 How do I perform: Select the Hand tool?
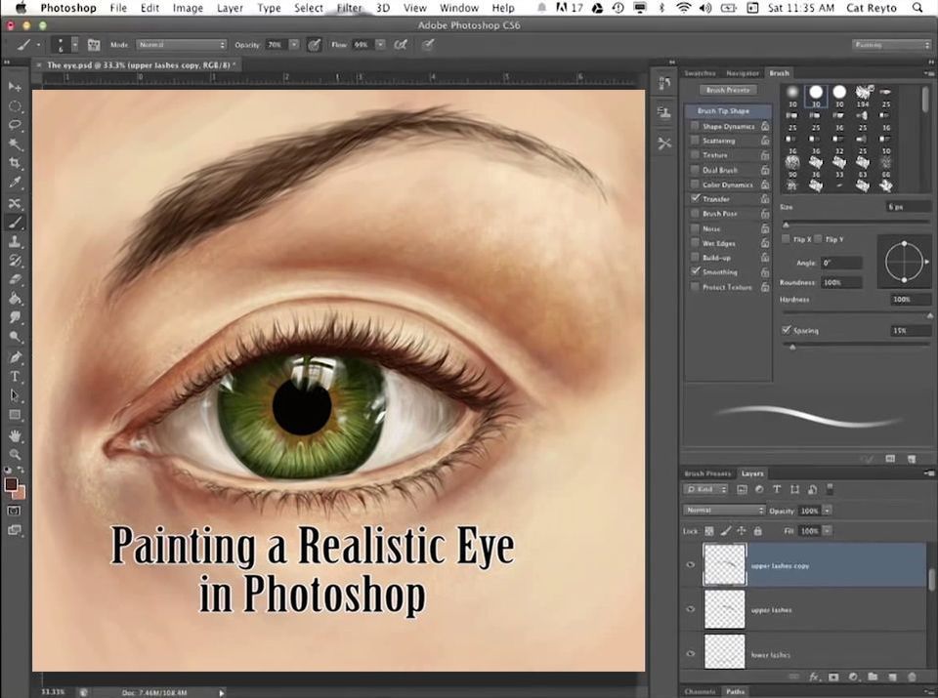14,435
